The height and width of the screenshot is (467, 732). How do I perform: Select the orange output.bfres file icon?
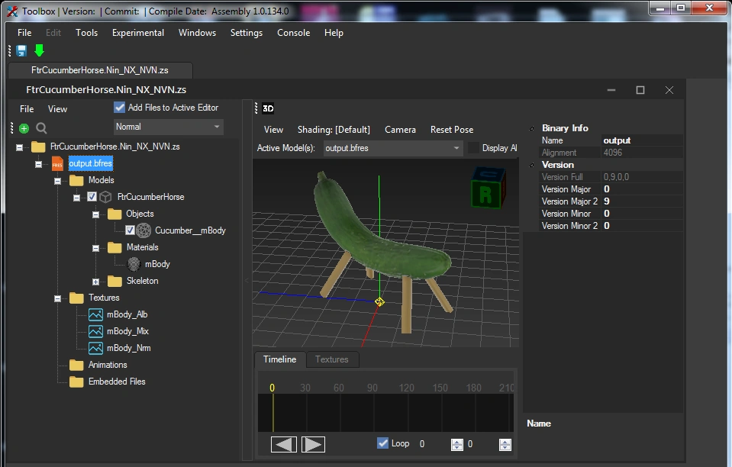(x=57, y=163)
